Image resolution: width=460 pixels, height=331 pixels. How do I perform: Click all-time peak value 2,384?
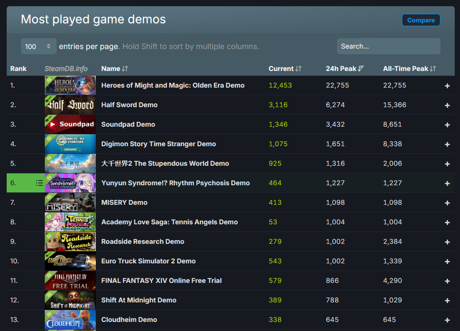click(x=392, y=241)
